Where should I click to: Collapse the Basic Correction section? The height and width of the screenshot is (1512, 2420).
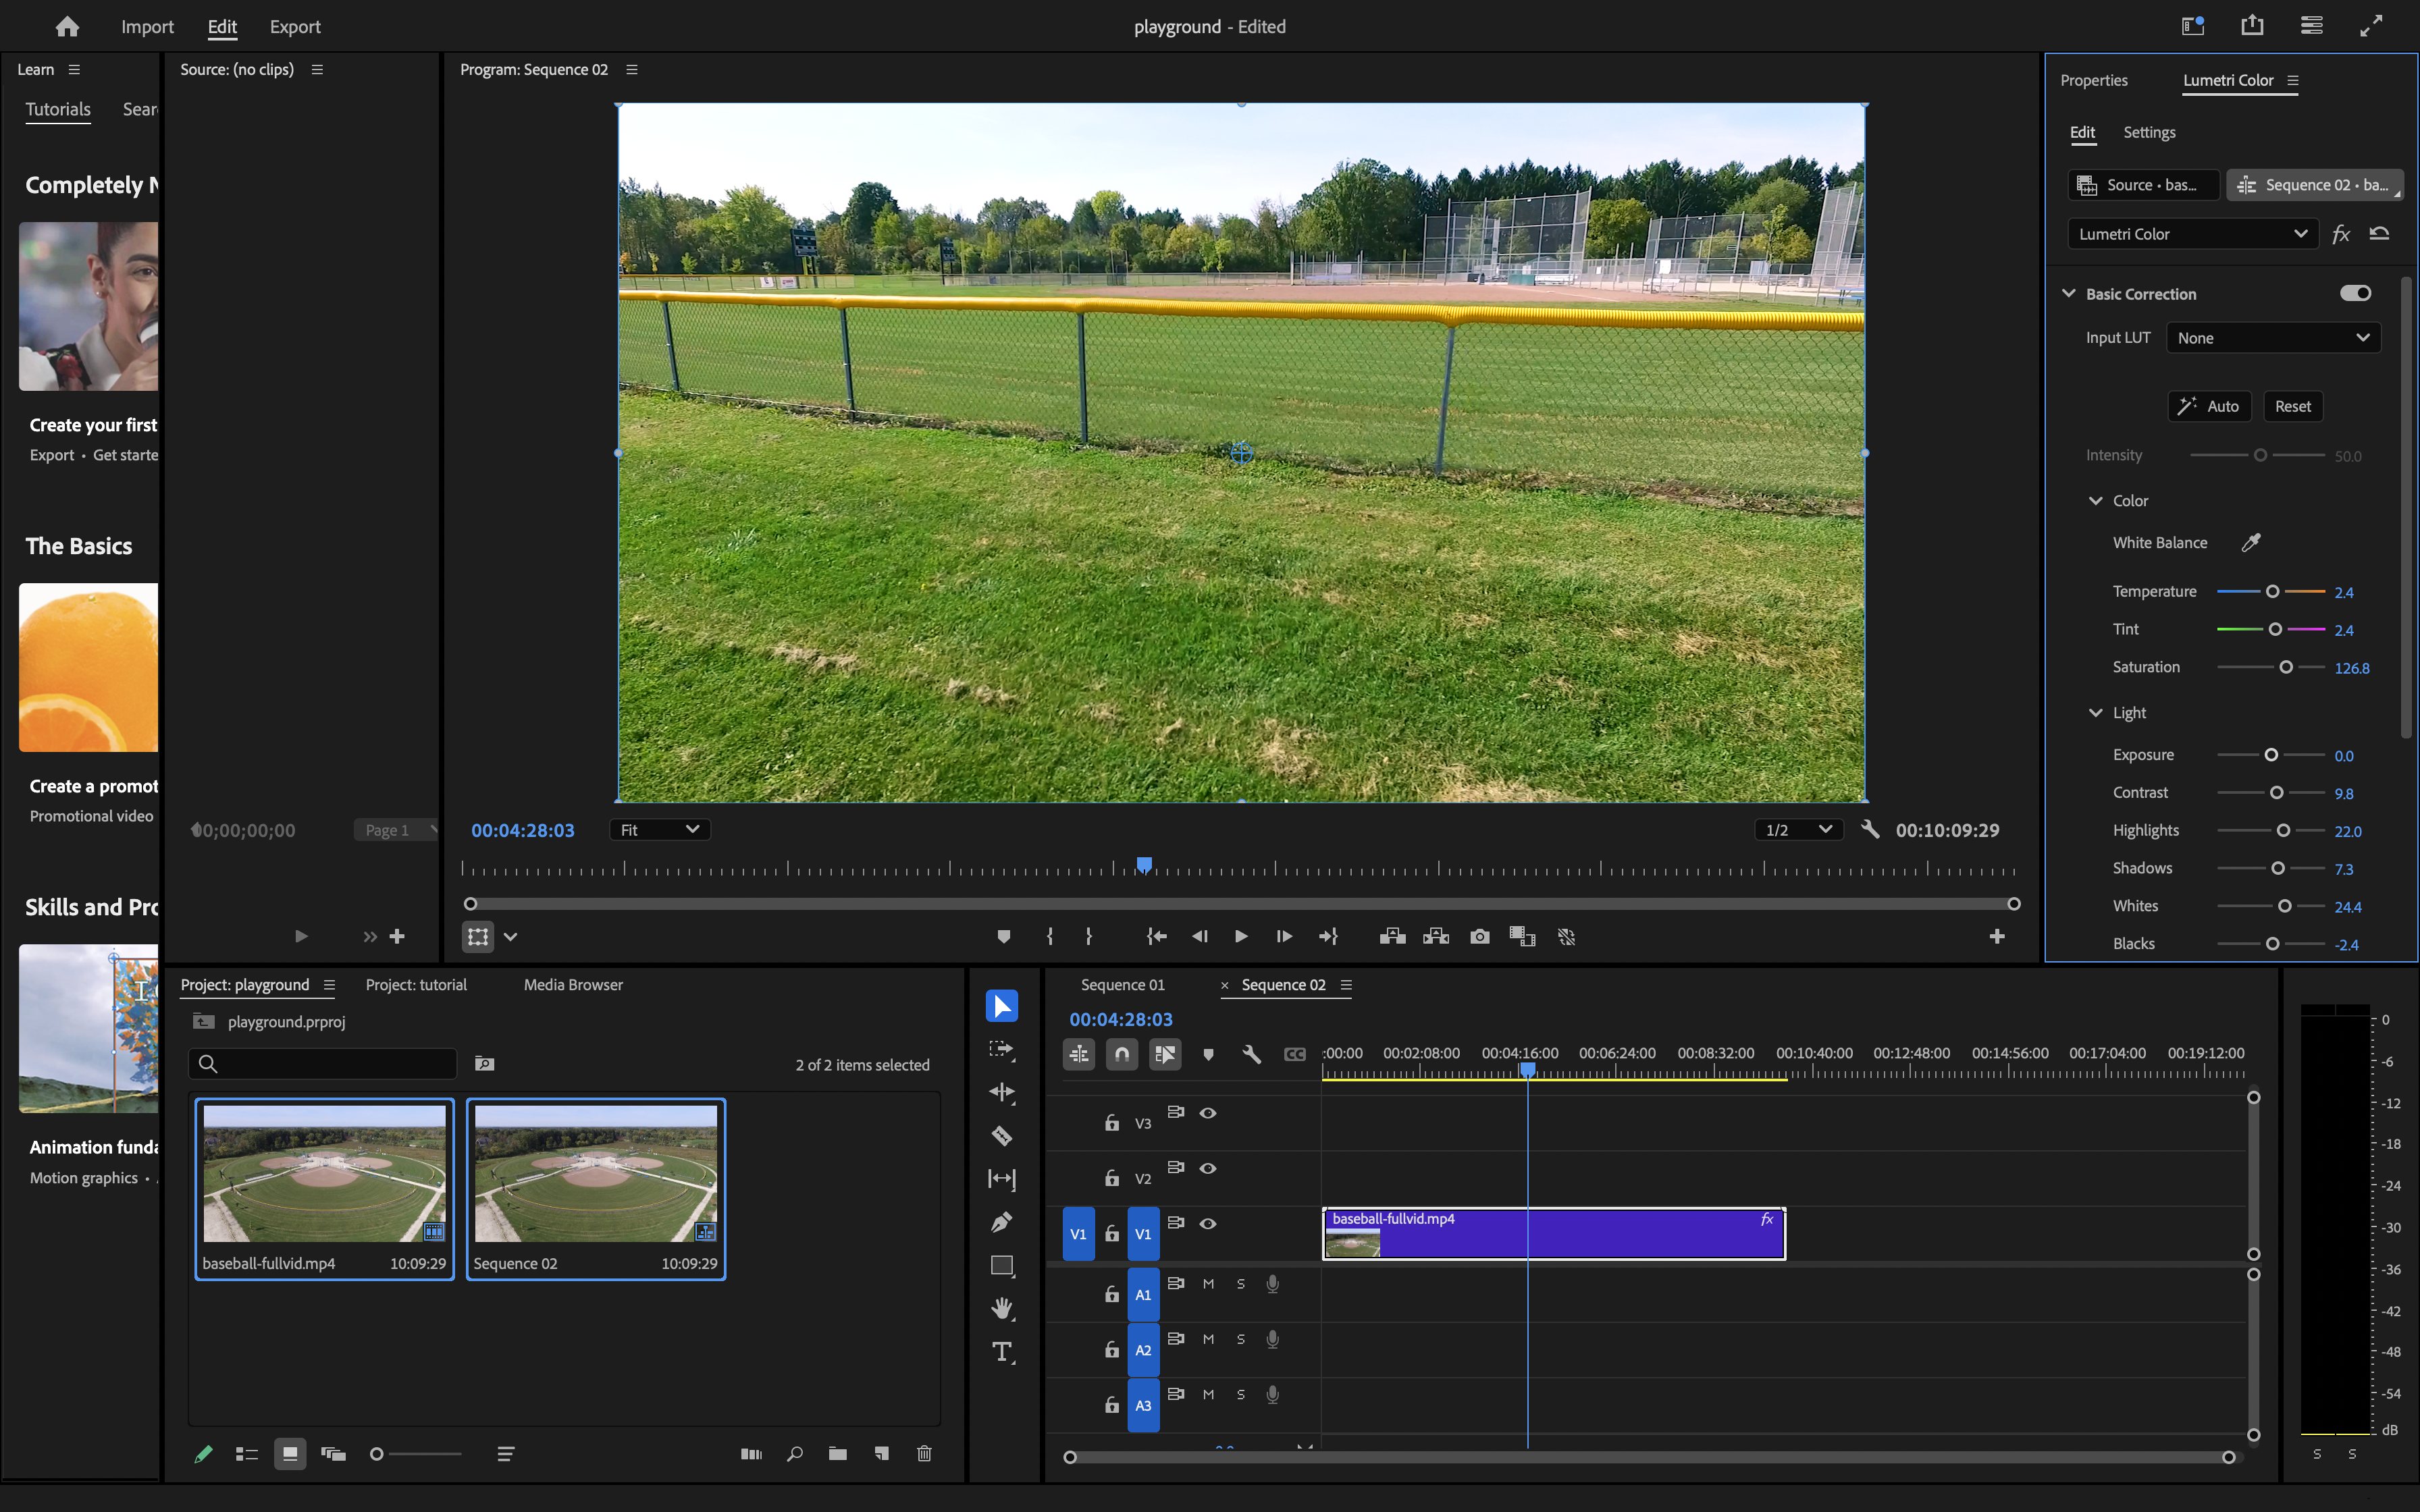pyautogui.click(x=2069, y=293)
